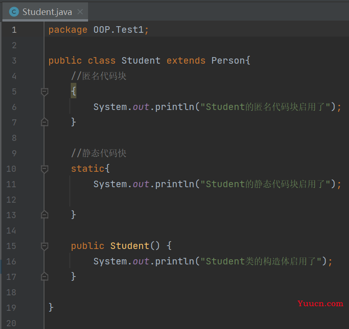Viewport: 349px width, 329px height.
Task: Click the comment '//静态代码快'
Action: [x=98, y=153]
